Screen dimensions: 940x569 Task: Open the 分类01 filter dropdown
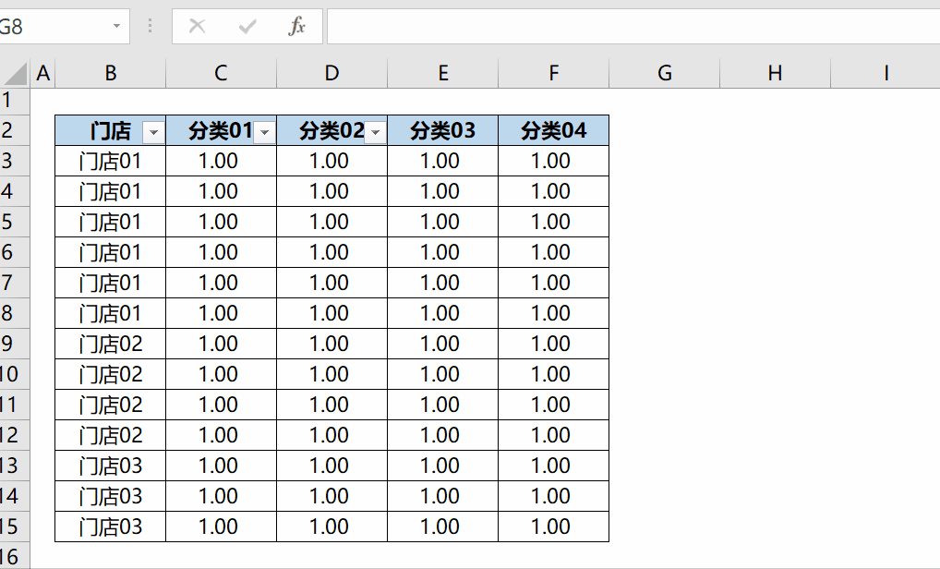[264, 132]
